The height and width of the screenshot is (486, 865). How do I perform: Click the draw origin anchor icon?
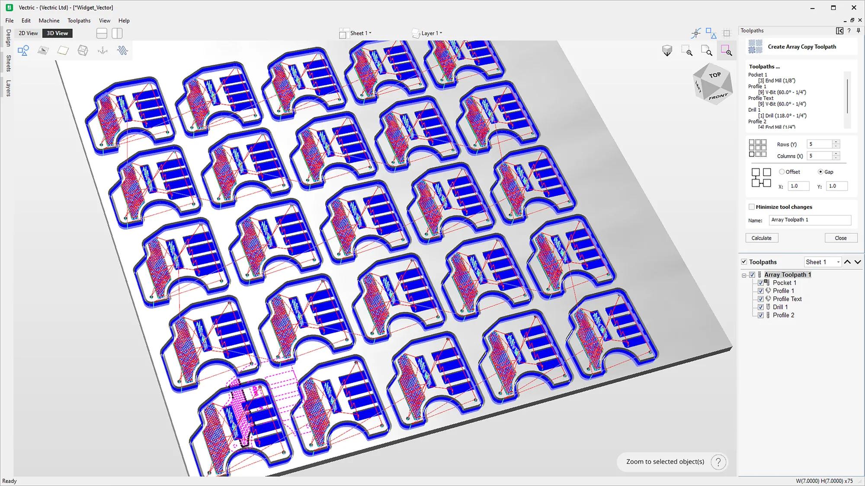pos(102,51)
